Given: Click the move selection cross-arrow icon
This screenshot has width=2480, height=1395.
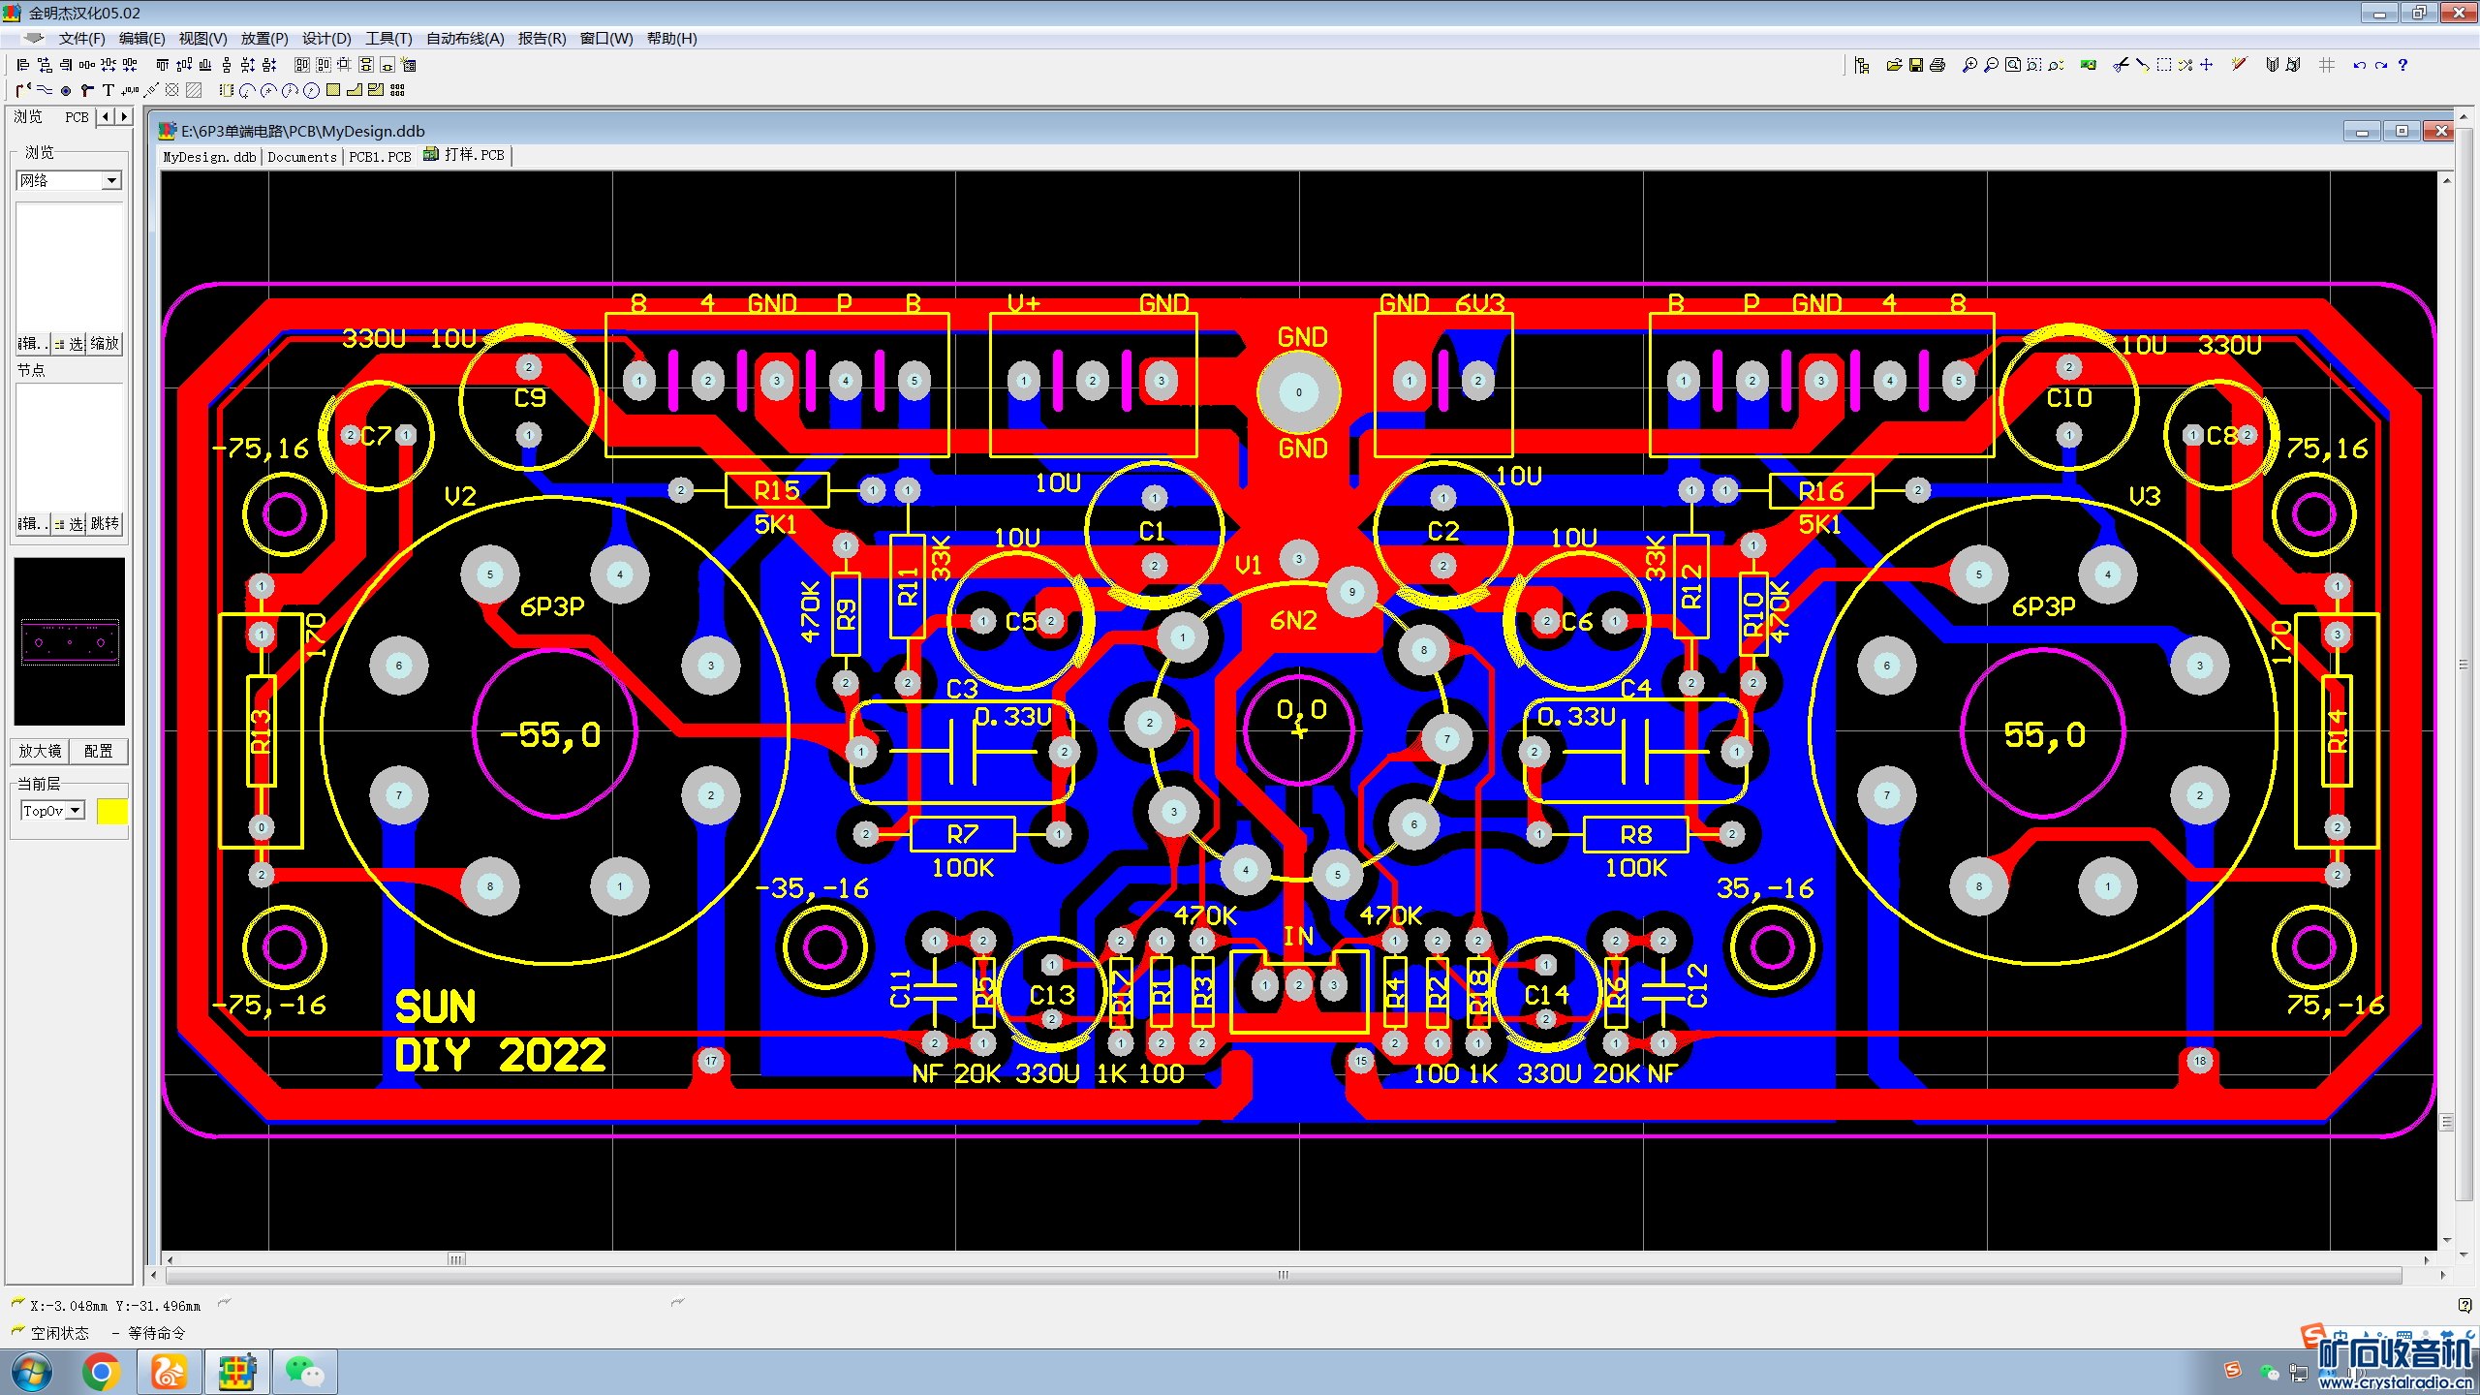Looking at the screenshot, I should point(2206,65).
